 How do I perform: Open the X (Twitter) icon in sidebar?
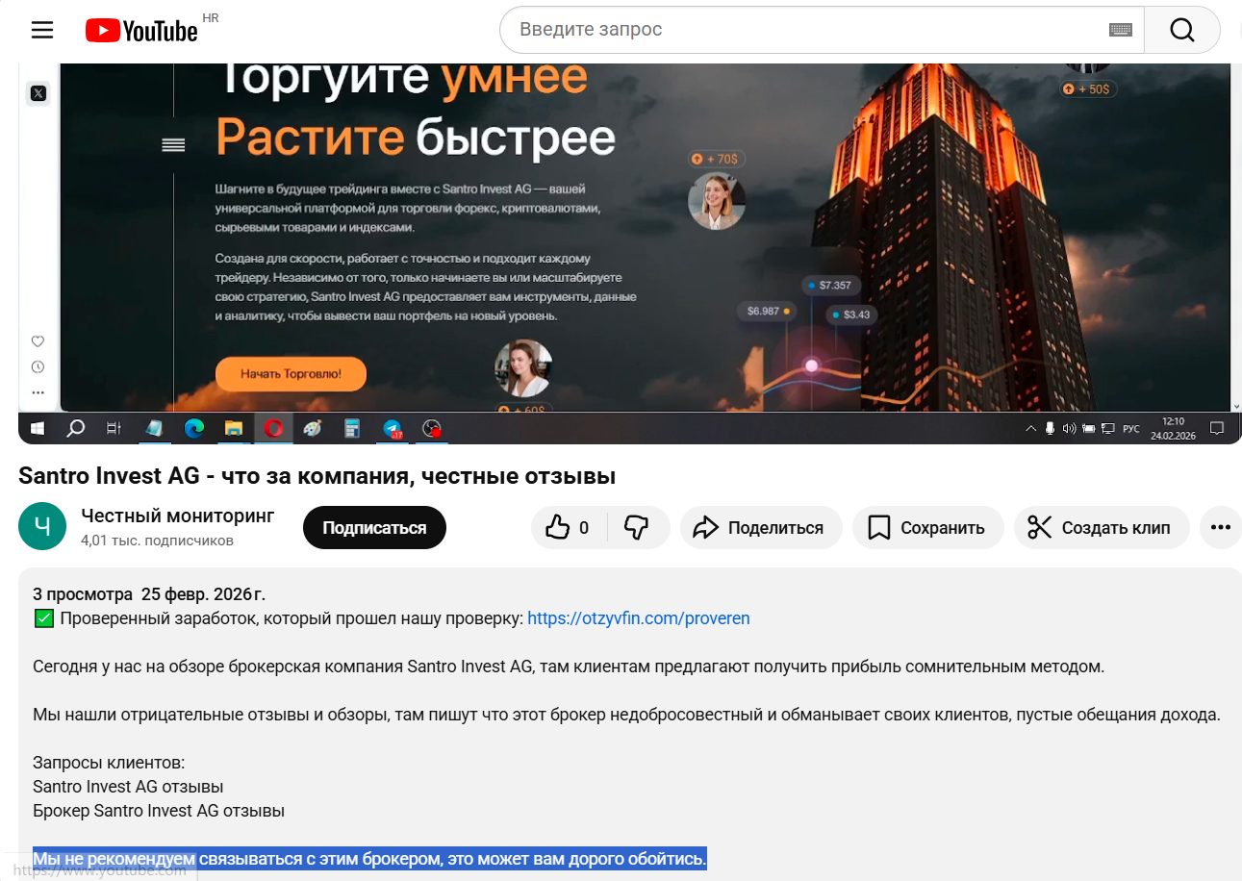[38, 93]
